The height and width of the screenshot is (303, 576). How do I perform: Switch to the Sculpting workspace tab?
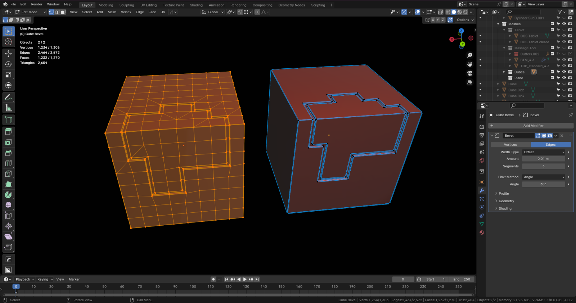pos(127,5)
